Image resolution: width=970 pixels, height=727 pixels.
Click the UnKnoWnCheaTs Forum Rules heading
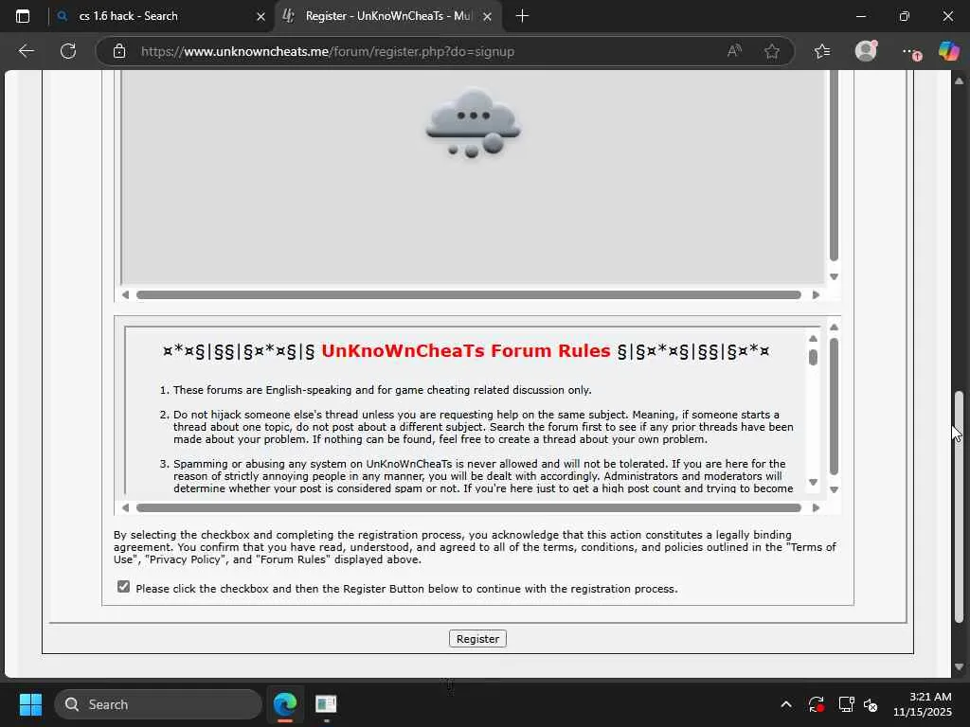pos(466,350)
